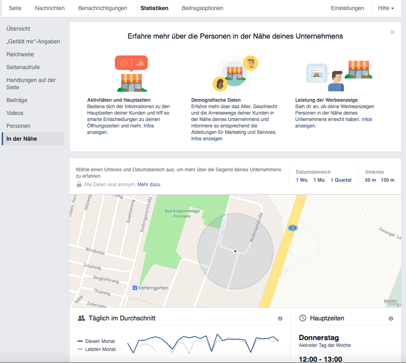Screen dimensions: 406x363
Task: Click the Demografische Daten illustration
Action: pos(235,74)
